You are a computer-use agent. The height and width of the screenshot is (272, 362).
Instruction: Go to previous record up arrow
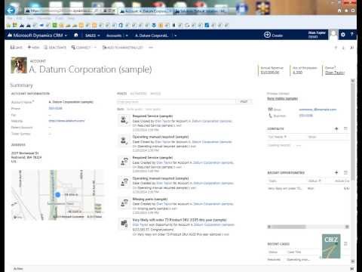(x=336, y=48)
